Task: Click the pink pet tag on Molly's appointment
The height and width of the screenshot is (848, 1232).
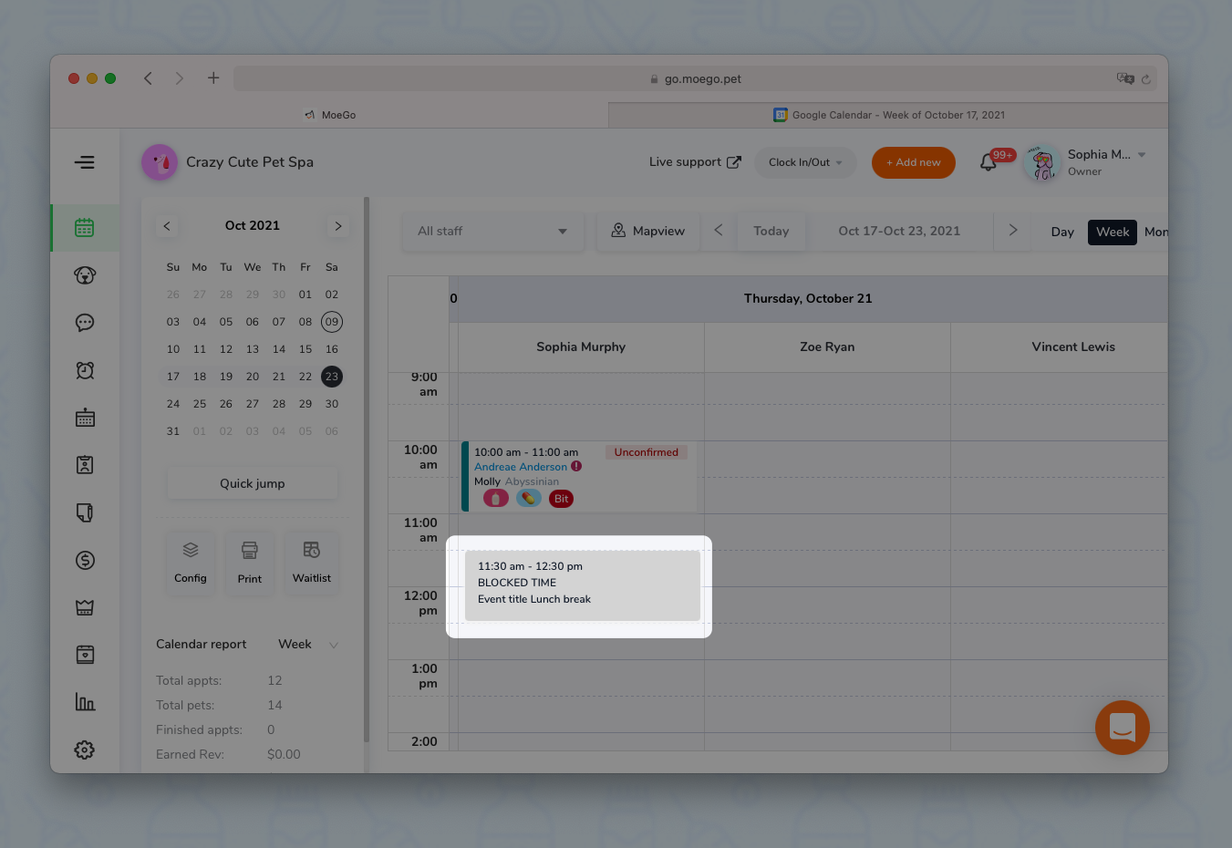Action: [495, 499]
